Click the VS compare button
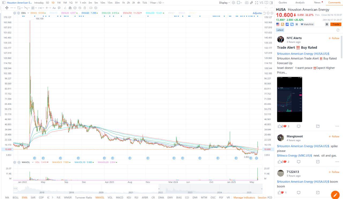The height and width of the screenshot is (199, 343). point(261,3)
